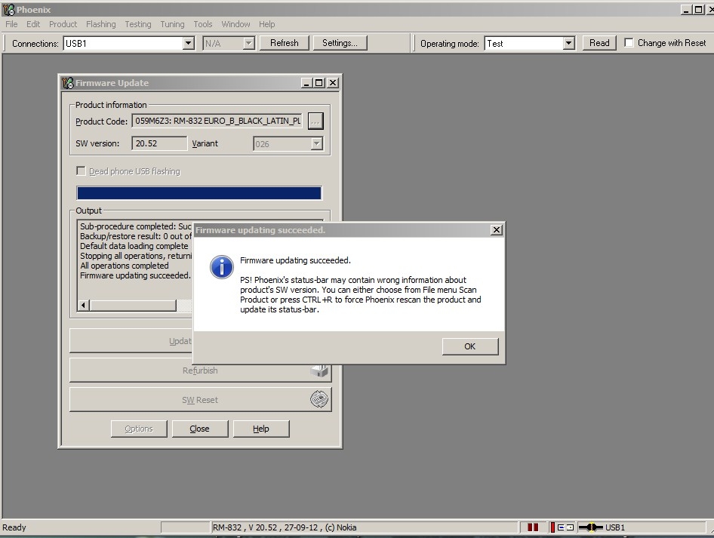The image size is (714, 538).
Task: Click Help in Firmware Update window
Action: 261,429
